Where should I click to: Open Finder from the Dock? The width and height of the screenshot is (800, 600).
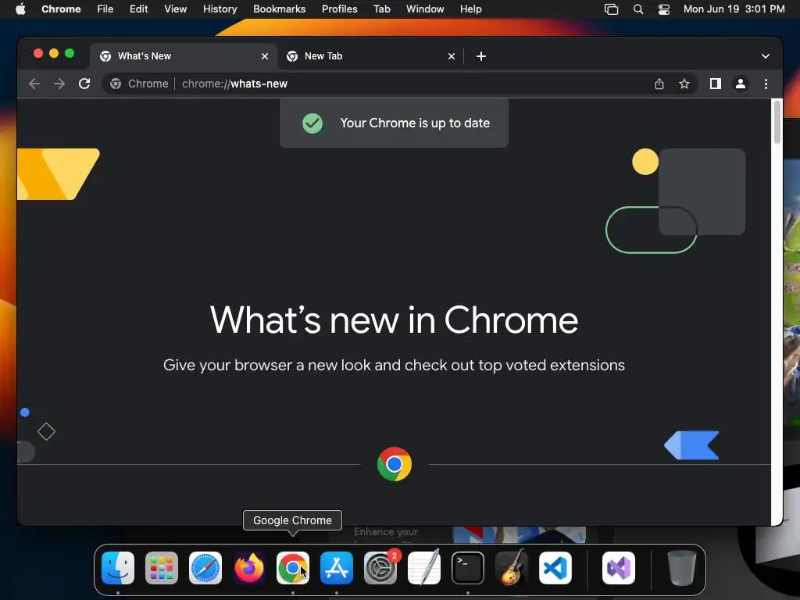pyautogui.click(x=118, y=568)
